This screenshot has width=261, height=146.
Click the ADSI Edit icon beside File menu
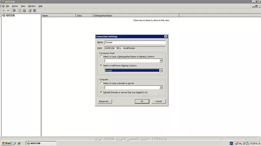[3, 6]
